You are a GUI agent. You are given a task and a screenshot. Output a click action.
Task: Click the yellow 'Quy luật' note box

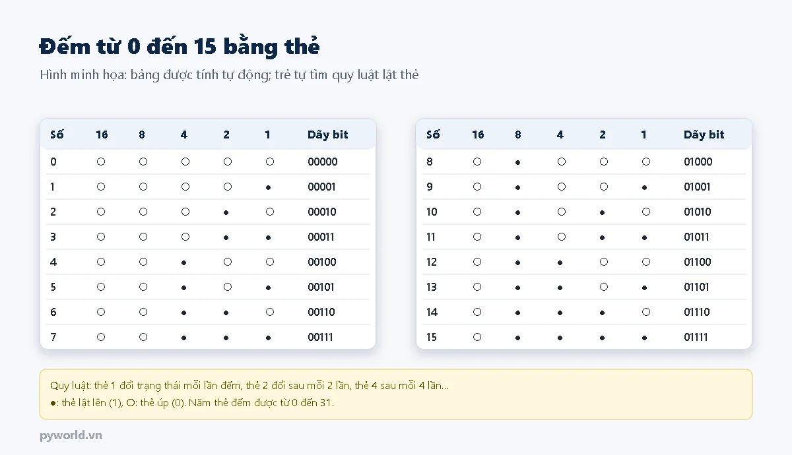tap(396, 394)
